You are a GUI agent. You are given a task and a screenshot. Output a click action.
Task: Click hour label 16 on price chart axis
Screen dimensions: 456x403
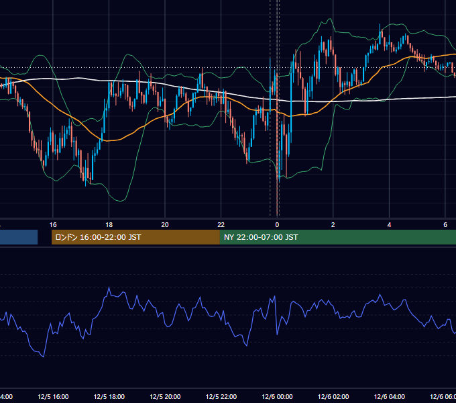53,225
